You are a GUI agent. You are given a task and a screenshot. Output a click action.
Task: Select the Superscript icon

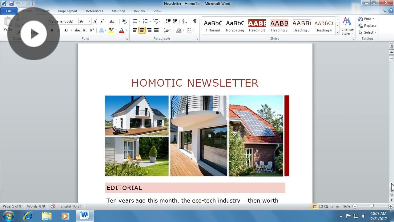[91, 30]
